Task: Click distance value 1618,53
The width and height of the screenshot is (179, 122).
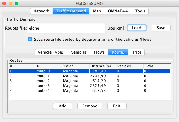Action: 98,91
